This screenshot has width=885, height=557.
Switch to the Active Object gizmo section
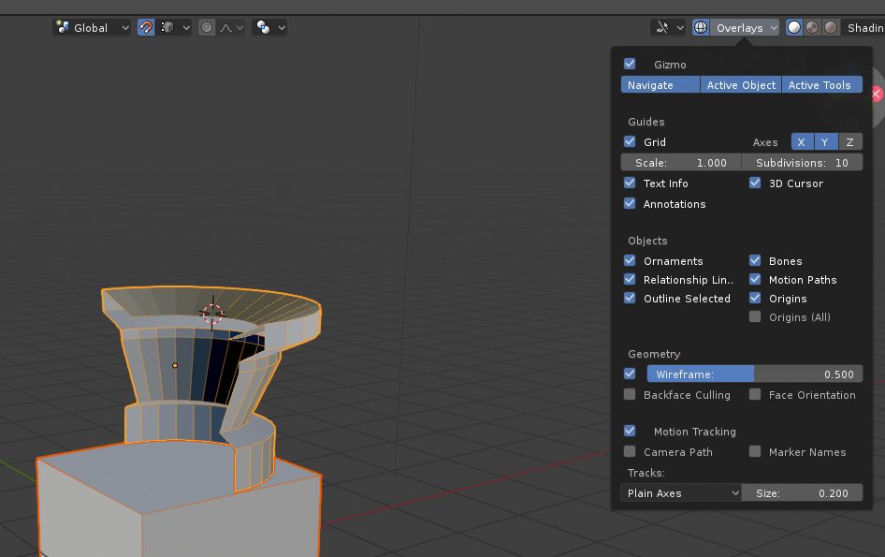point(741,84)
